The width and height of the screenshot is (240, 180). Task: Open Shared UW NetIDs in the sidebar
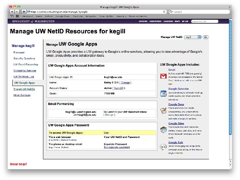click(24, 89)
